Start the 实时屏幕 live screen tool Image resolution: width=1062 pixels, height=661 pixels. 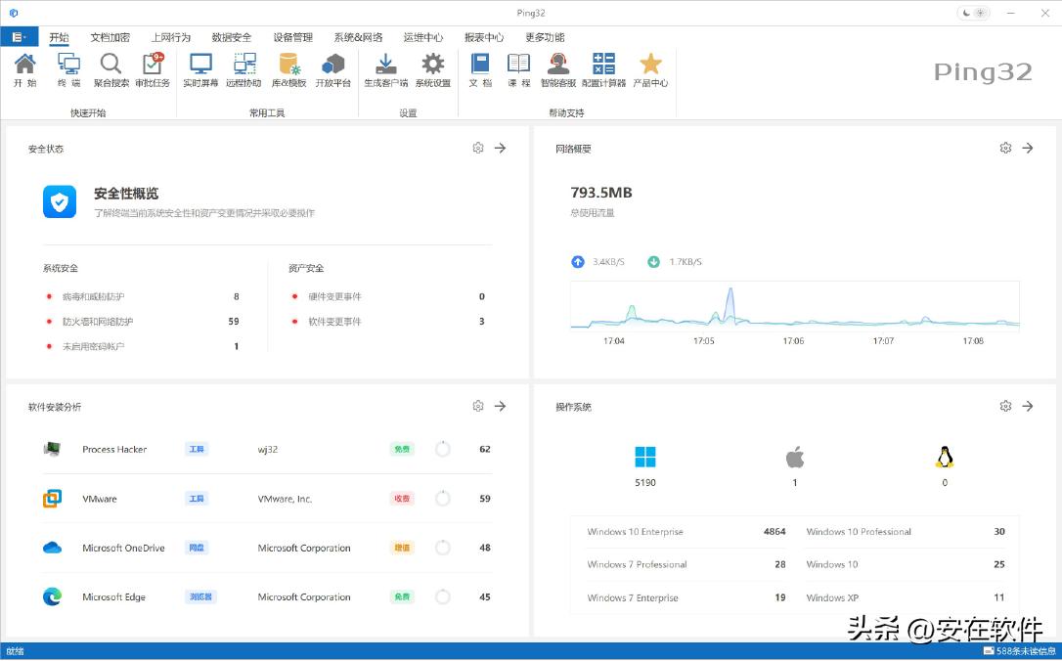point(200,70)
